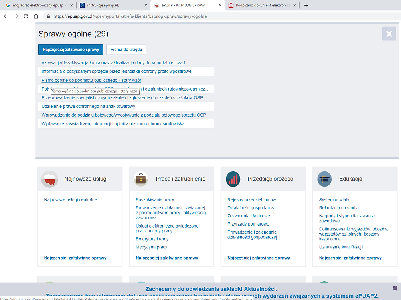The width and height of the screenshot is (401, 300).
Task: Open the 'Edukacja' category heading
Action: (350, 179)
